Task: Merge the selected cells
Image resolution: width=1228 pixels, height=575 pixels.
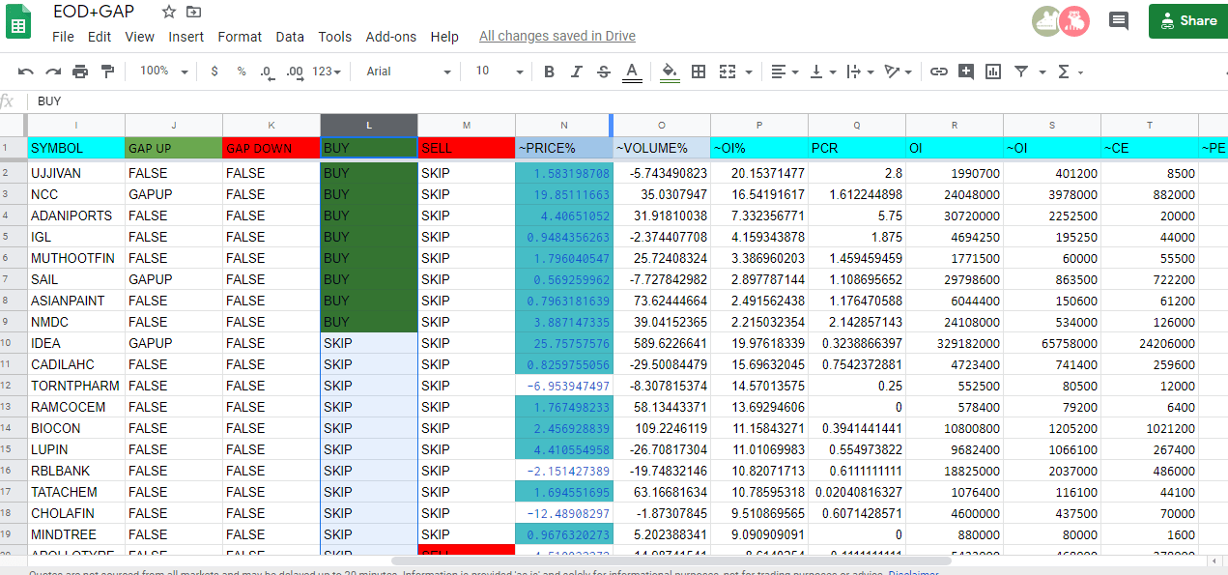Action: [728, 72]
